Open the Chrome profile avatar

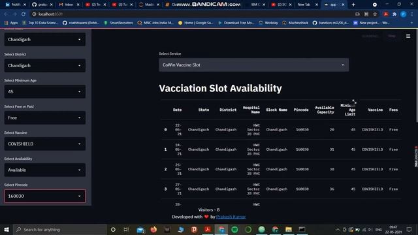tap(404, 14)
